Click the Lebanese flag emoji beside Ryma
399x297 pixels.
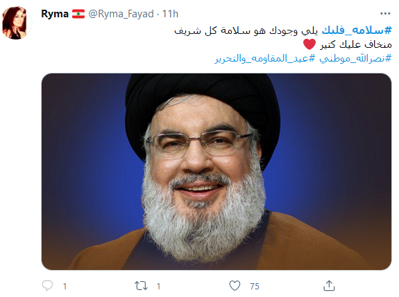[78, 14]
